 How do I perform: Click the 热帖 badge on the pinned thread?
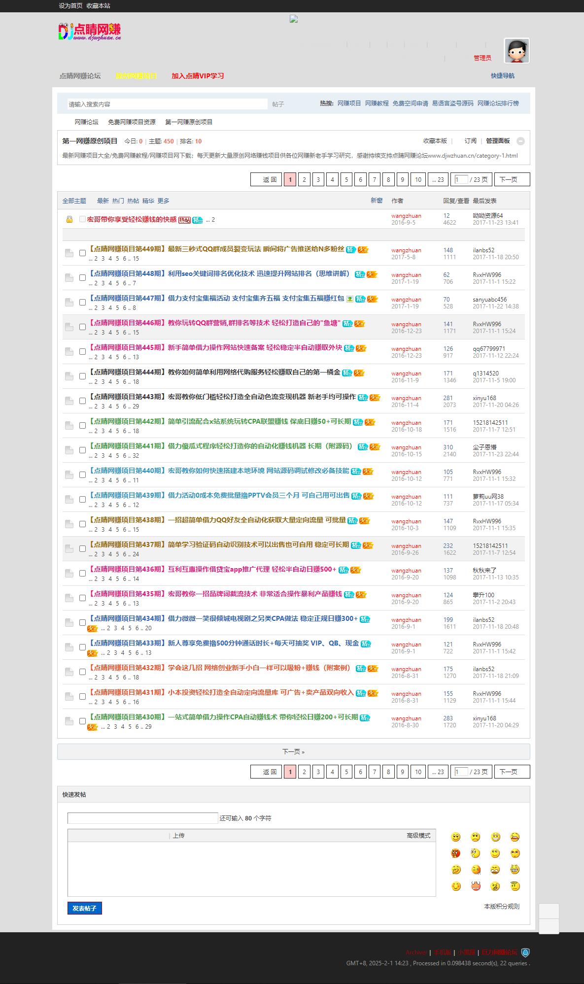click(184, 220)
